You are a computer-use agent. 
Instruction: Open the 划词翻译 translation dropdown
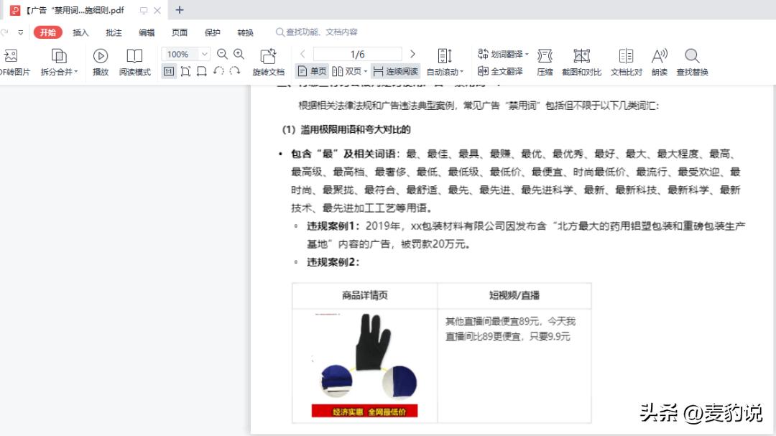click(x=504, y=54)
